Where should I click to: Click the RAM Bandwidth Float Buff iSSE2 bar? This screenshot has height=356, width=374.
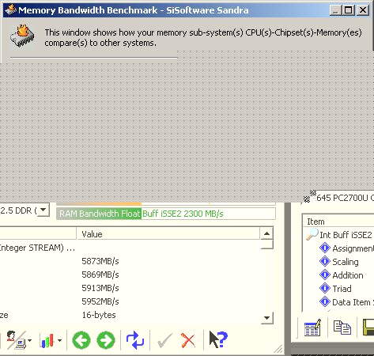pos(166,214)
